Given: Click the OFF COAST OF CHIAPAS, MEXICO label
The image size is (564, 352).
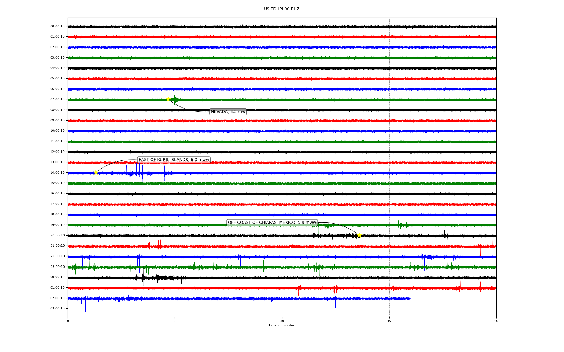Looking at the screenshot, I should [272, 223].
